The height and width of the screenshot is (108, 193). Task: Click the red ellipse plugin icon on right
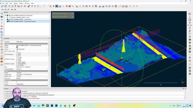tap(190, 55)
